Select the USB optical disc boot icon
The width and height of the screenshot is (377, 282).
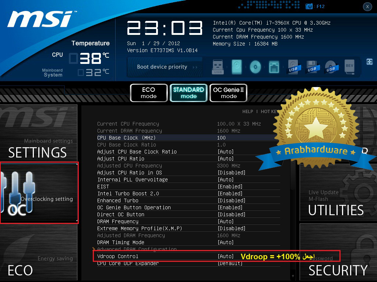[x=331, y=67]
